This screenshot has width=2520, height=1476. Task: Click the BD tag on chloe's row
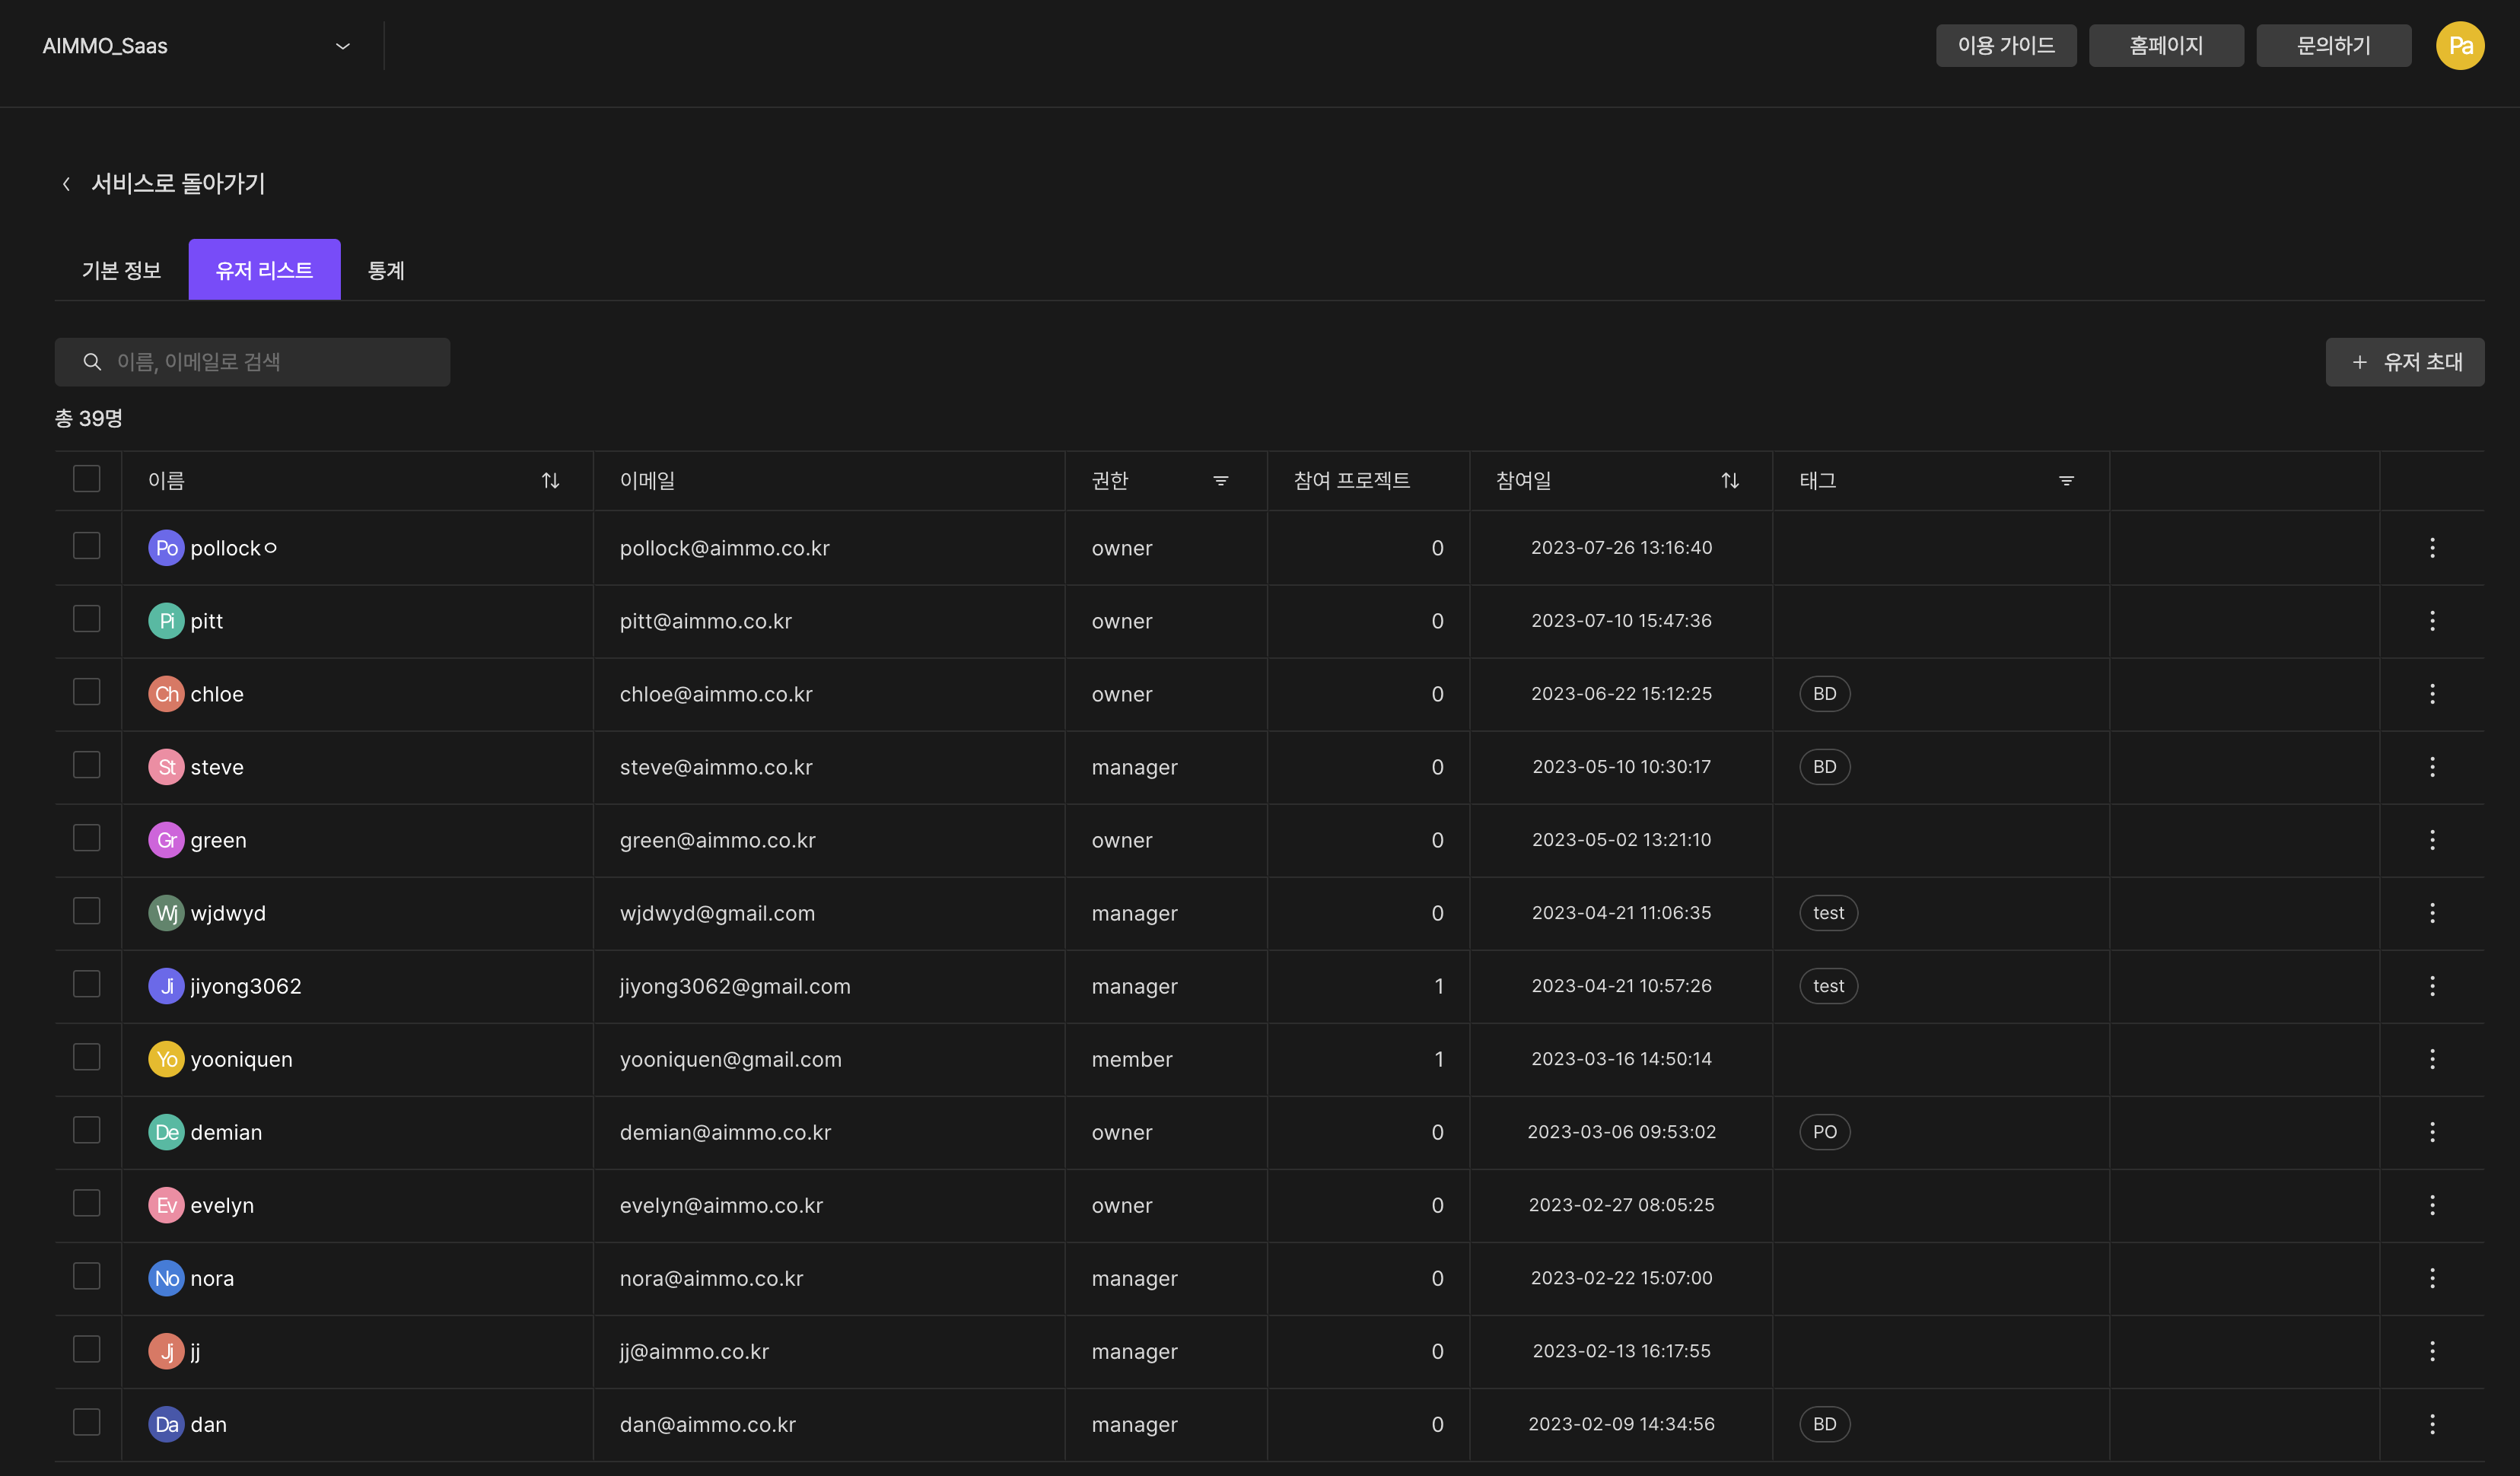click(1824, 693)
